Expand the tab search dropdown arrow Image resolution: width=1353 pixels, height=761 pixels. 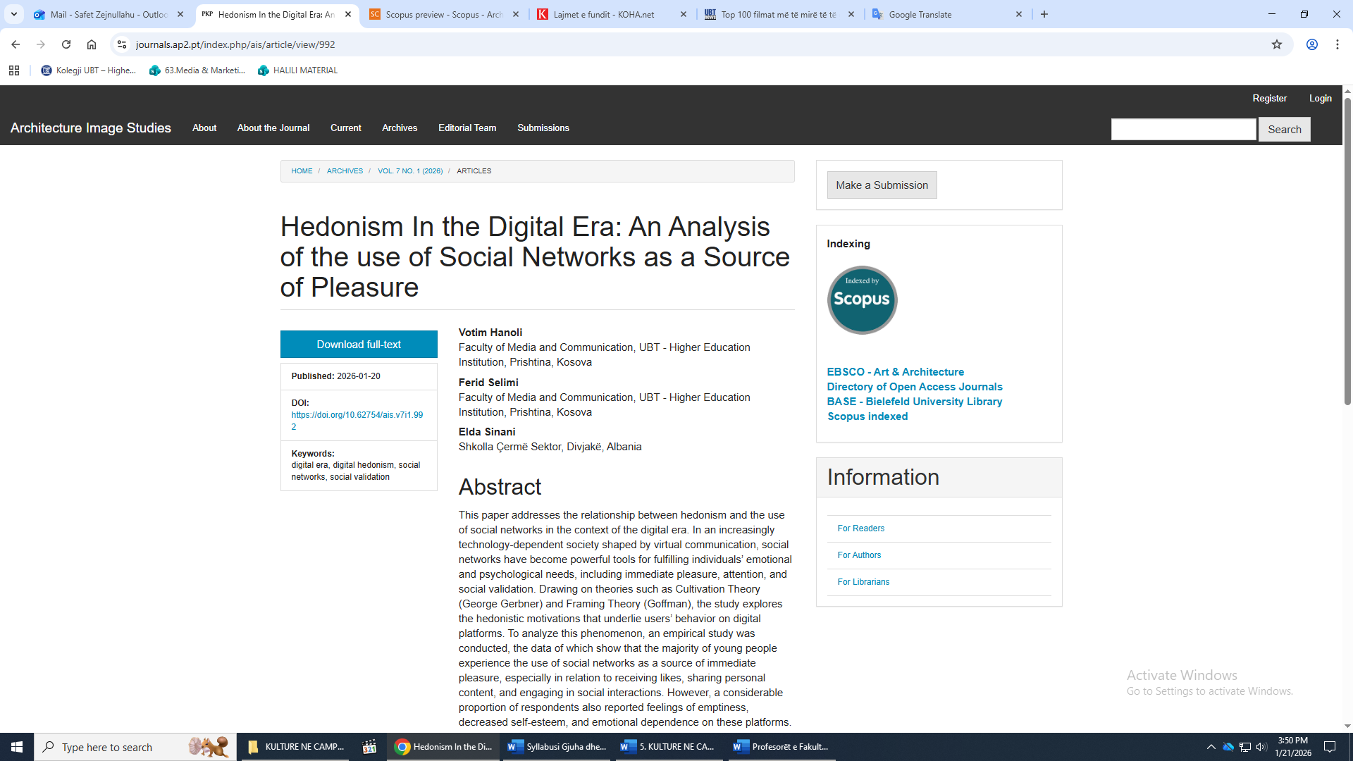[x=13, y=14]
